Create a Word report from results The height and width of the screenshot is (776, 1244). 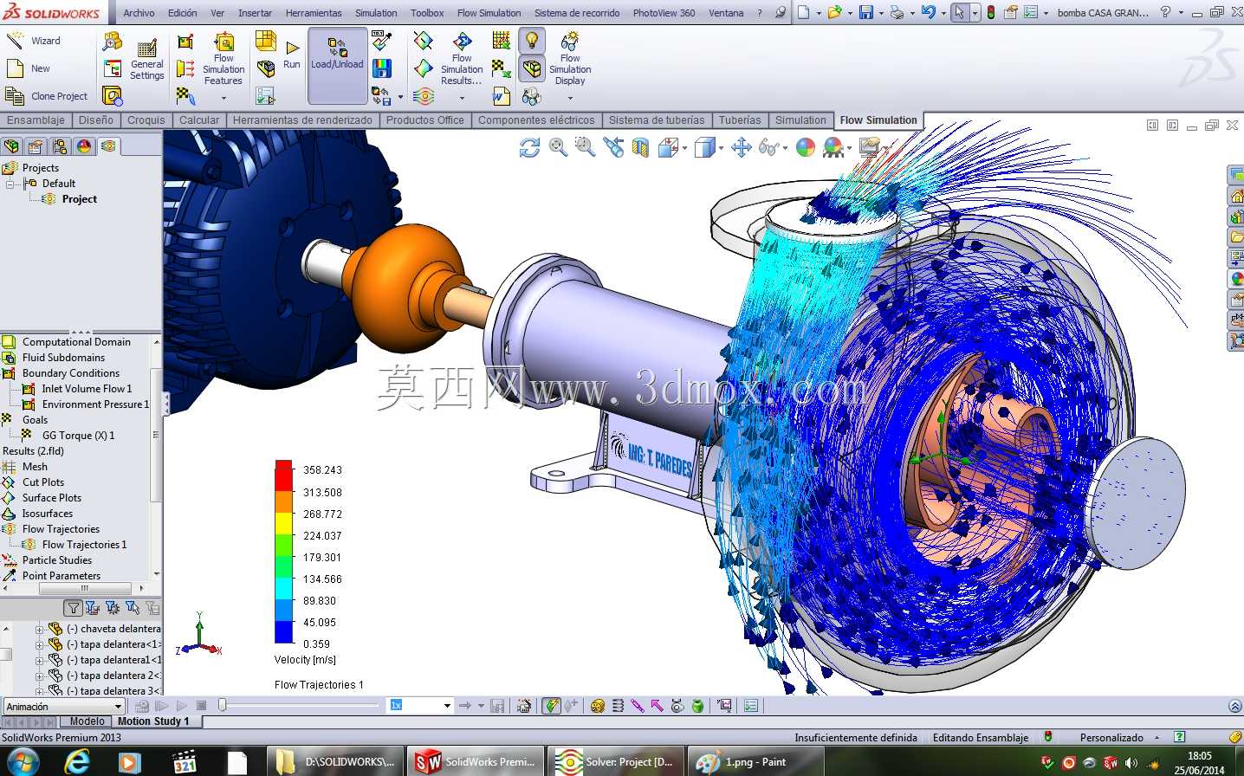pyautogui.click(x=501, y=95)
